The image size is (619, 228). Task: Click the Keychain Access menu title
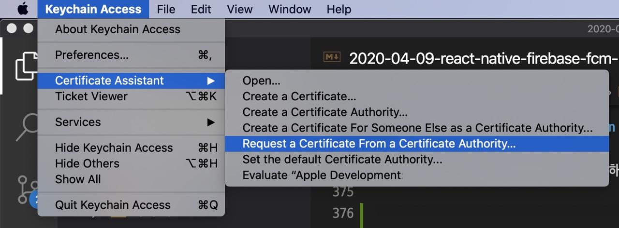[93, 9]
